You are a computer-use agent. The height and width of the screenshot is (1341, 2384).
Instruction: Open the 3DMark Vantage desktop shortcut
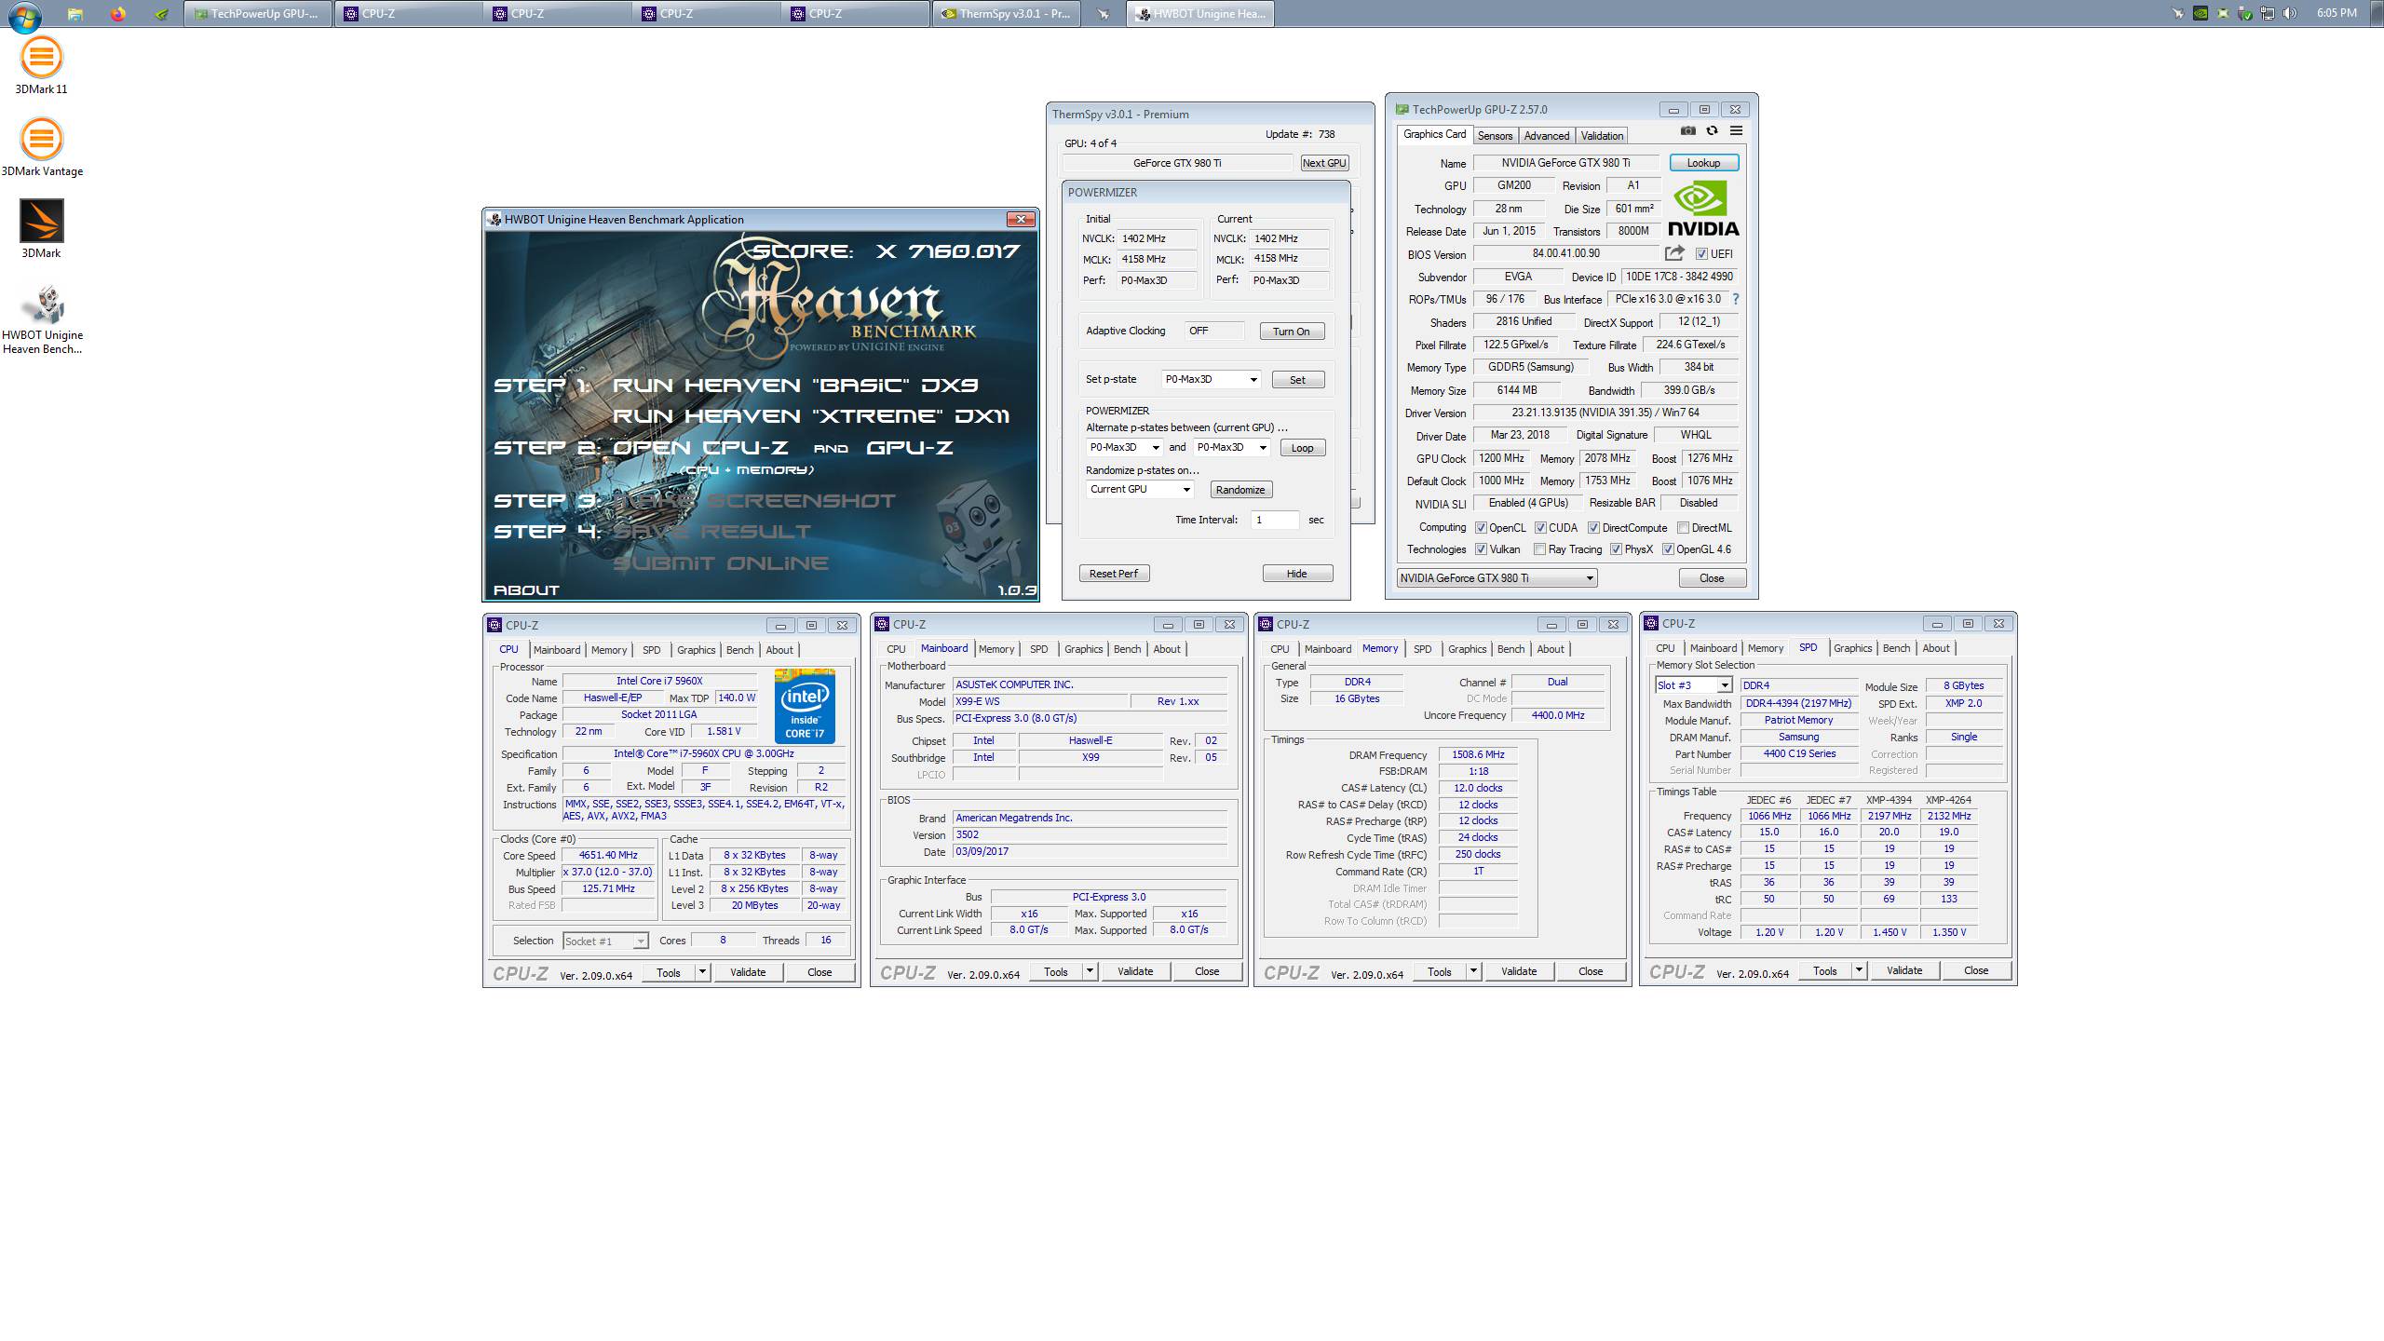tap(41, 147)
